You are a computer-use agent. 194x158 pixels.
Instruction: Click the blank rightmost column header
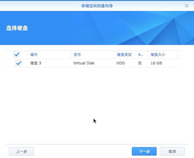[180, 55]
